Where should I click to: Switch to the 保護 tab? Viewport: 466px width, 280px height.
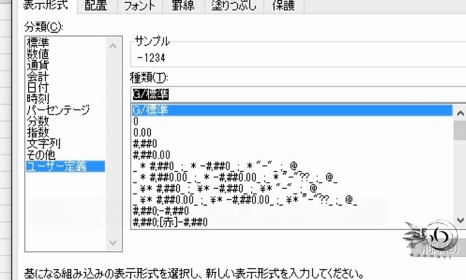tap(284, 6)
